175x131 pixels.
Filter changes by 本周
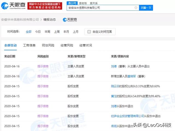pos(47,32)
